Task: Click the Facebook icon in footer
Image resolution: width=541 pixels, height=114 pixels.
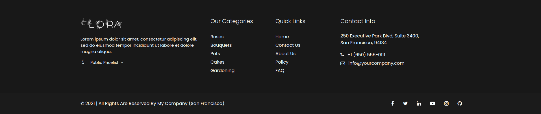Action: click(392, 103)
